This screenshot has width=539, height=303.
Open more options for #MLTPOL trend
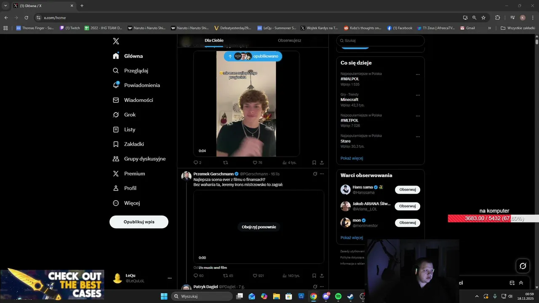pyautogui.click(x=418, y=116)
